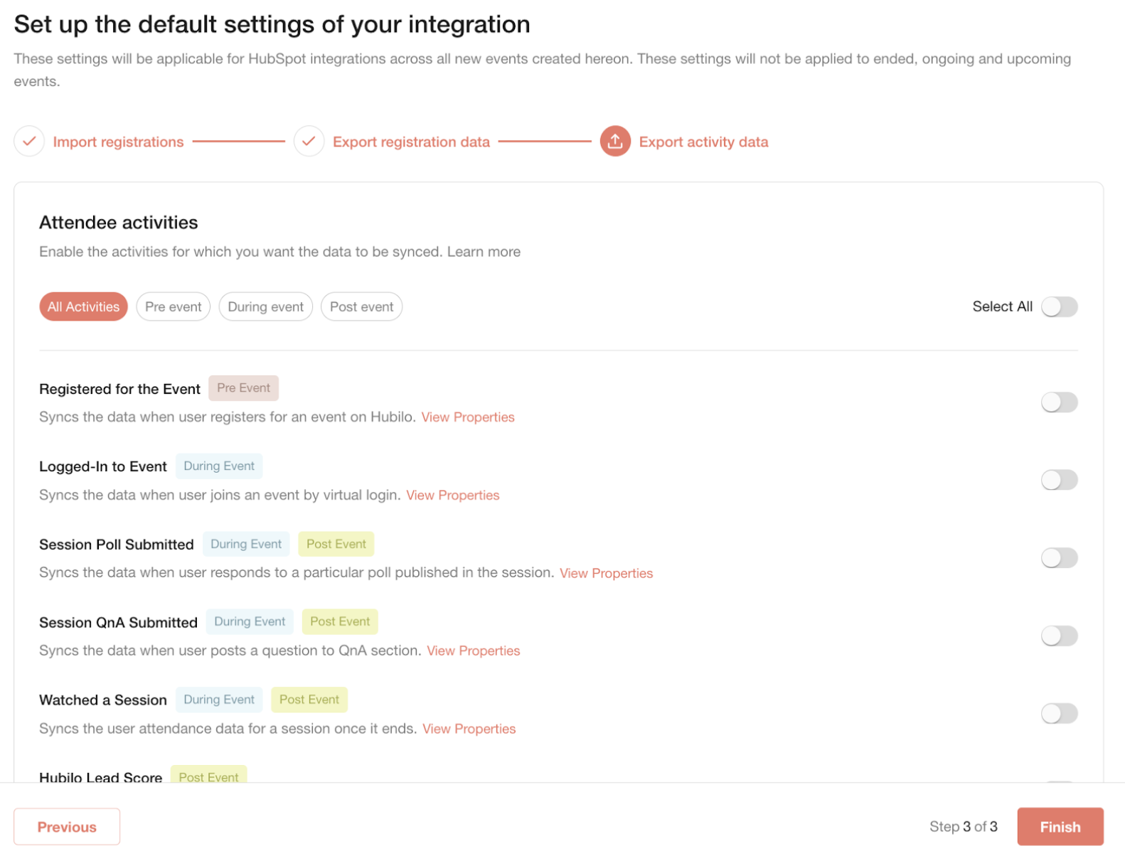The height and width of the screenshot is (856, 1125).
Task: Turn on Session Poll Submitted toggle
Action: (1059, 558)
